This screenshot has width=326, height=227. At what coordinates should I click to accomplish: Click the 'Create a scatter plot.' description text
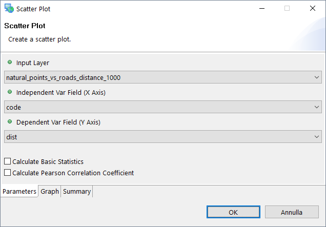(x=39, y=39)
